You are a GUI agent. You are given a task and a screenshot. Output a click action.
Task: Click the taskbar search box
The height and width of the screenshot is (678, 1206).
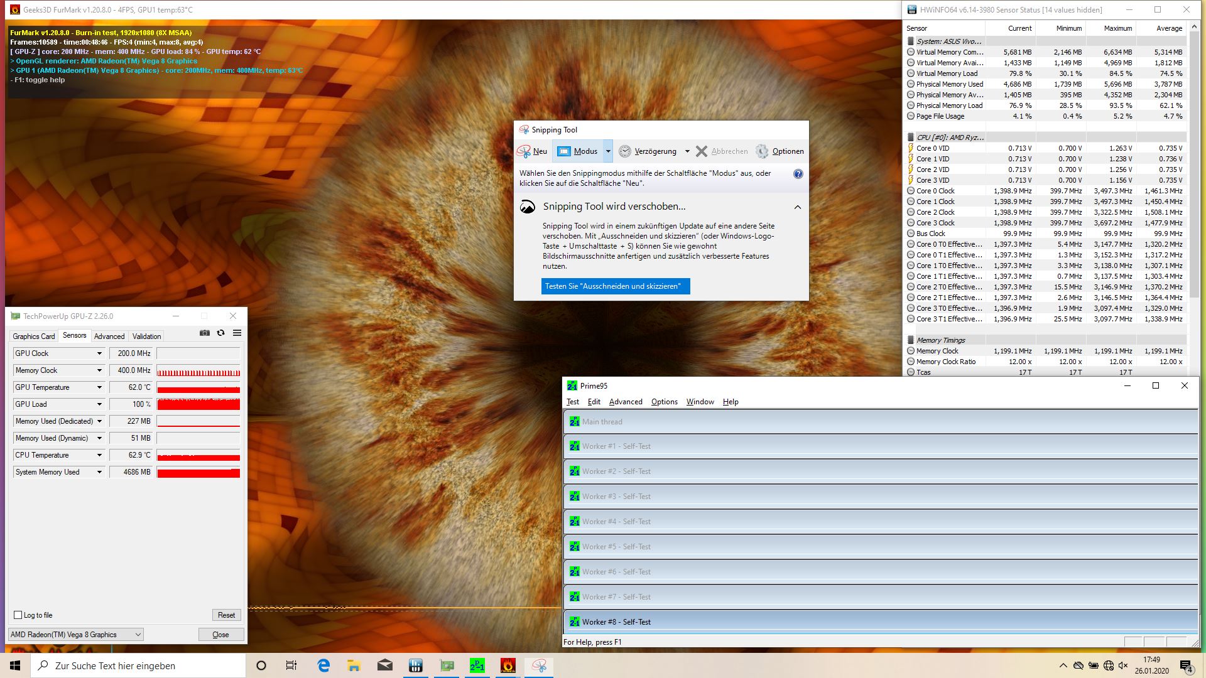(138, 665)
